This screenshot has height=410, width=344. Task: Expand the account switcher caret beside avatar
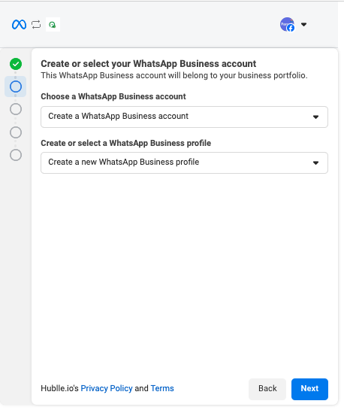[303, 24]
